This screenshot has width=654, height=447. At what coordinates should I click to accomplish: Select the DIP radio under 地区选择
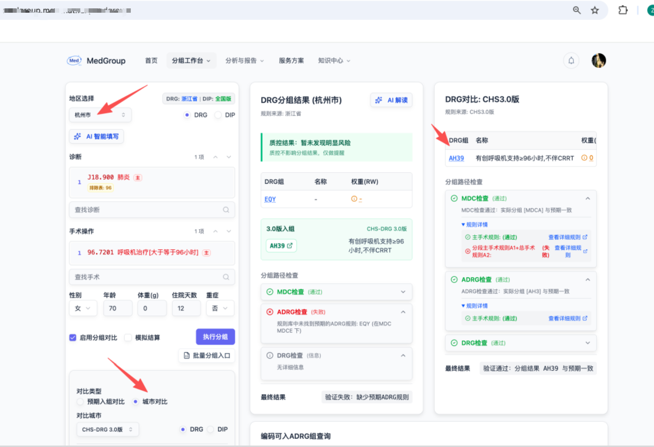coord(218,115)
